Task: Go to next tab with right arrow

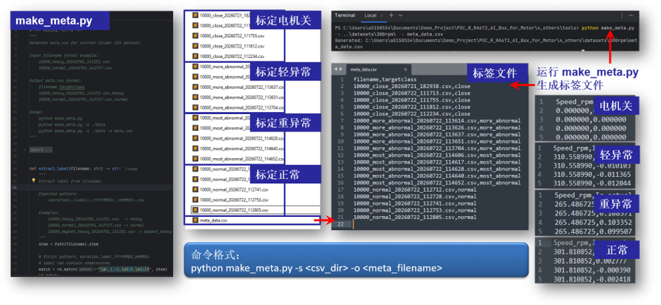Action: (x=341, y=69)
